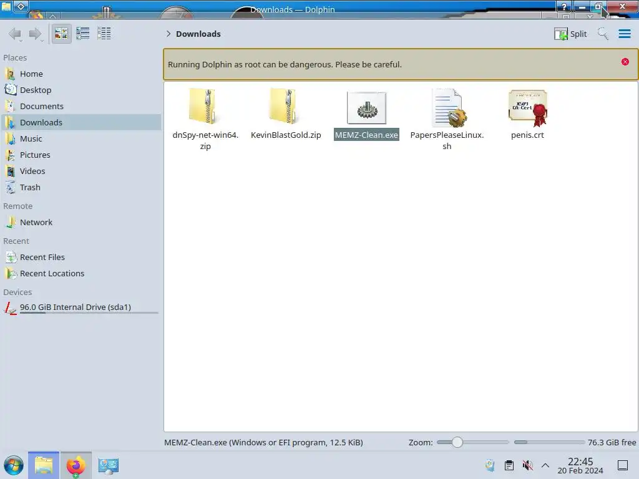
Task: Expand hidden system tray icons arrow
Action: pyautogui.click(x=545, y=465)
